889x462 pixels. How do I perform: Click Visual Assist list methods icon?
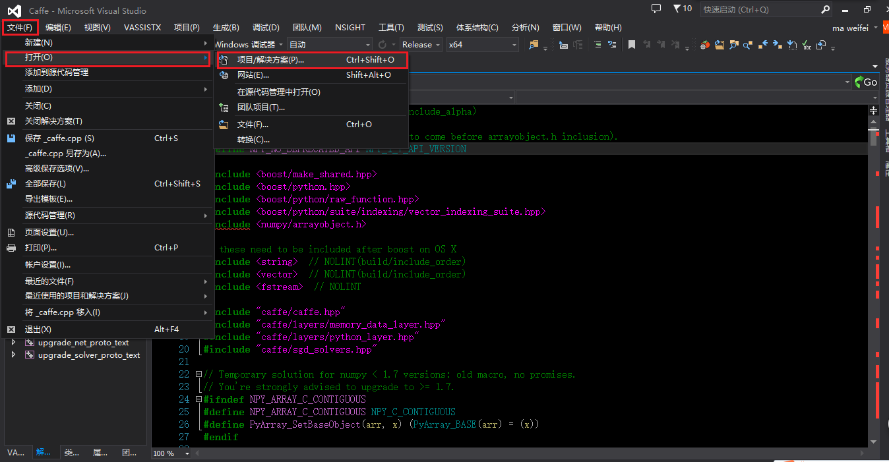792,45
